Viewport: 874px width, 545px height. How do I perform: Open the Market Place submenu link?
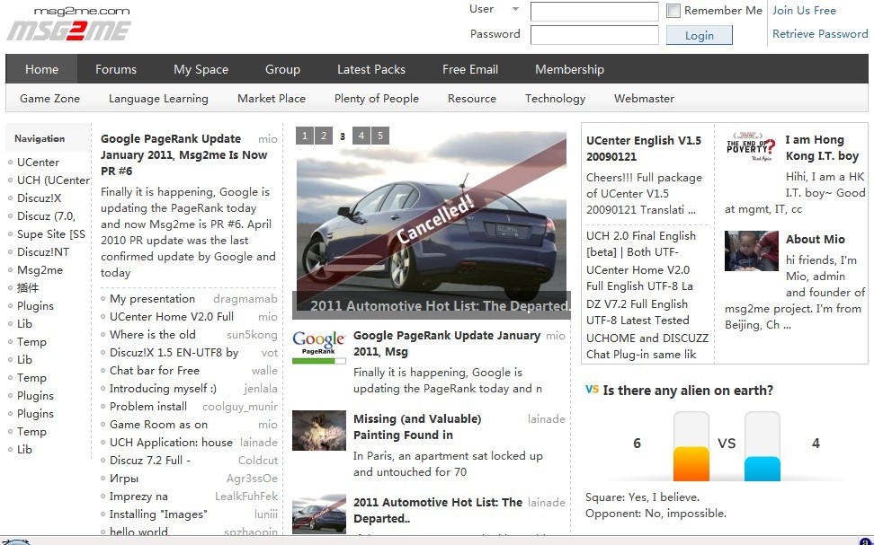pos(272,99)
